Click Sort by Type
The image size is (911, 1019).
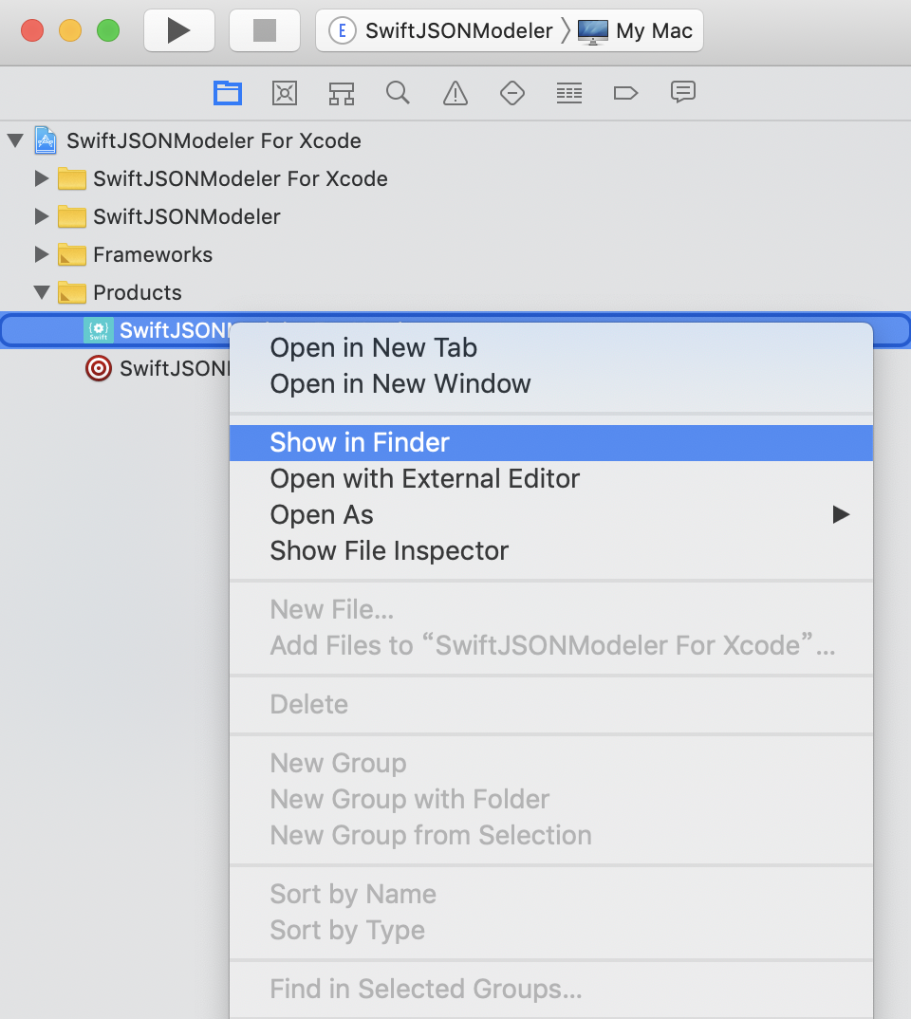[x=551, y=931]
